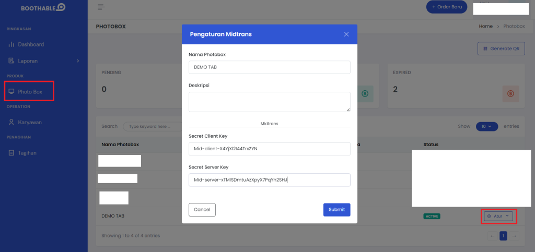Click the Photo Box monitor icon

point(11,92)
